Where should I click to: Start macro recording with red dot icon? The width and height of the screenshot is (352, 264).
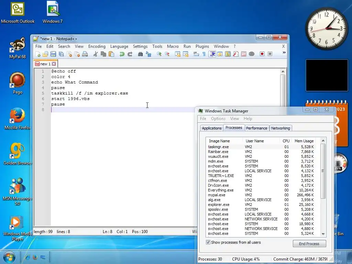[x=262, y=54]
